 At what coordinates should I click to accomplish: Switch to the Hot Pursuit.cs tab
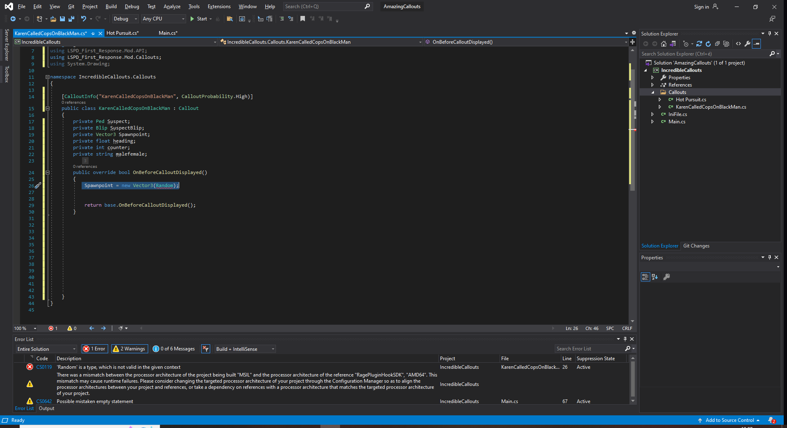122,33
